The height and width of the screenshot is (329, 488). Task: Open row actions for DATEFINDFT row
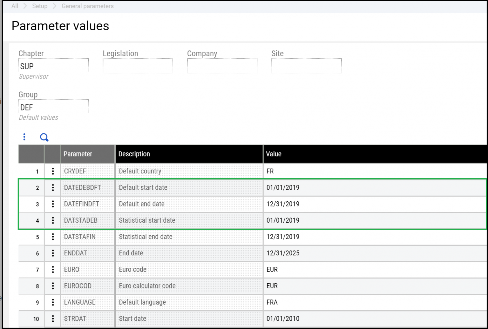[52, 204]
